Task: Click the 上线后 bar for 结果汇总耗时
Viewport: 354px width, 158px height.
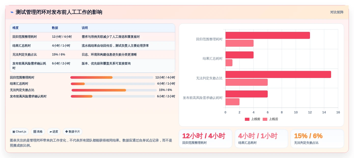Action: [229, 63]
